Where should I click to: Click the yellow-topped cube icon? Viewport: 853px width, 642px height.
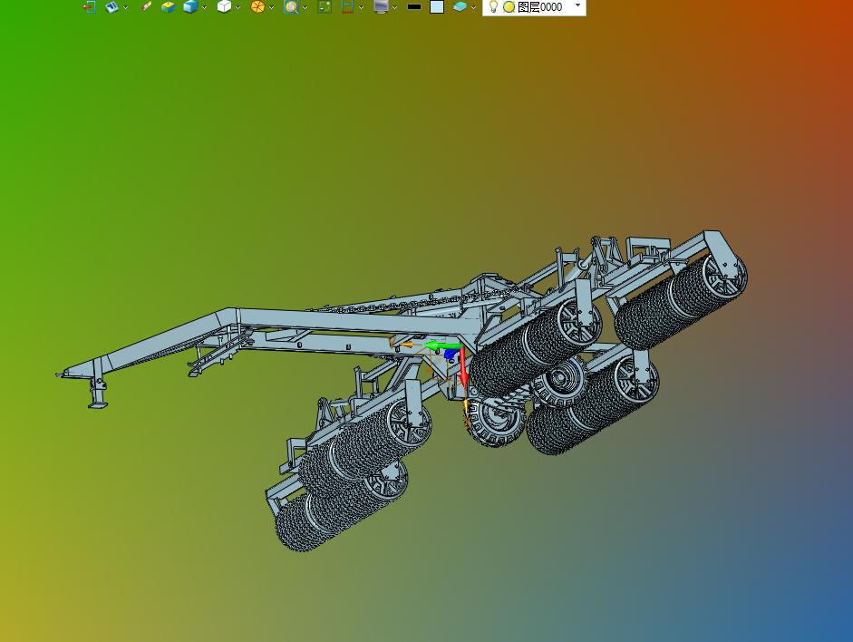168,6
